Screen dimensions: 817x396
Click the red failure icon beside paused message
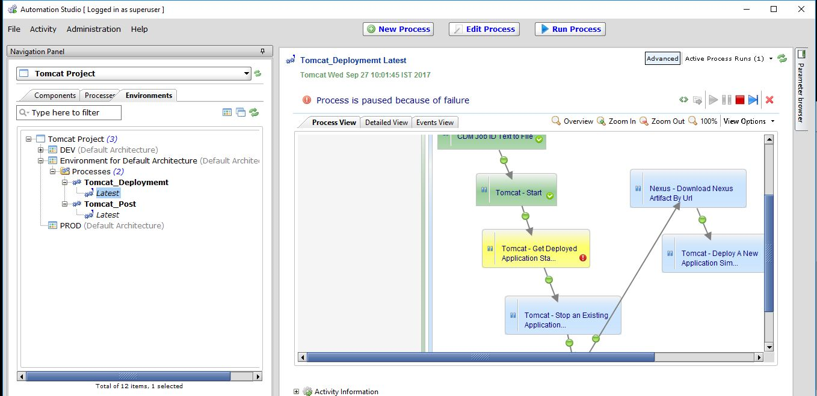(307, 100)
